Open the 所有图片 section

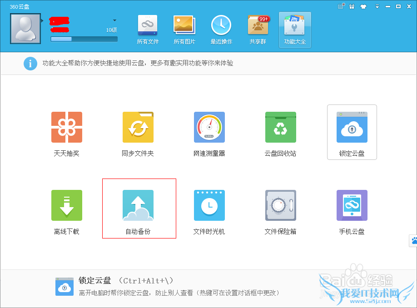click(184, 30)
